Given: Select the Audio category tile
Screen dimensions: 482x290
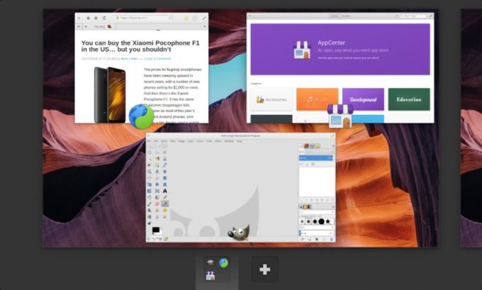Looking at the screenshot, I should click(317, 99).
